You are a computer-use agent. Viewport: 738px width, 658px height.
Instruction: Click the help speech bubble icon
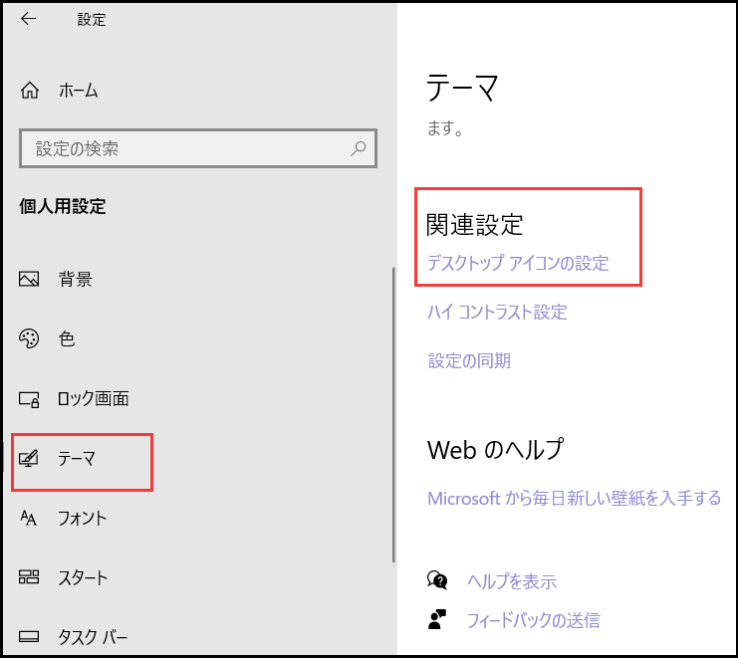point(437,581)
